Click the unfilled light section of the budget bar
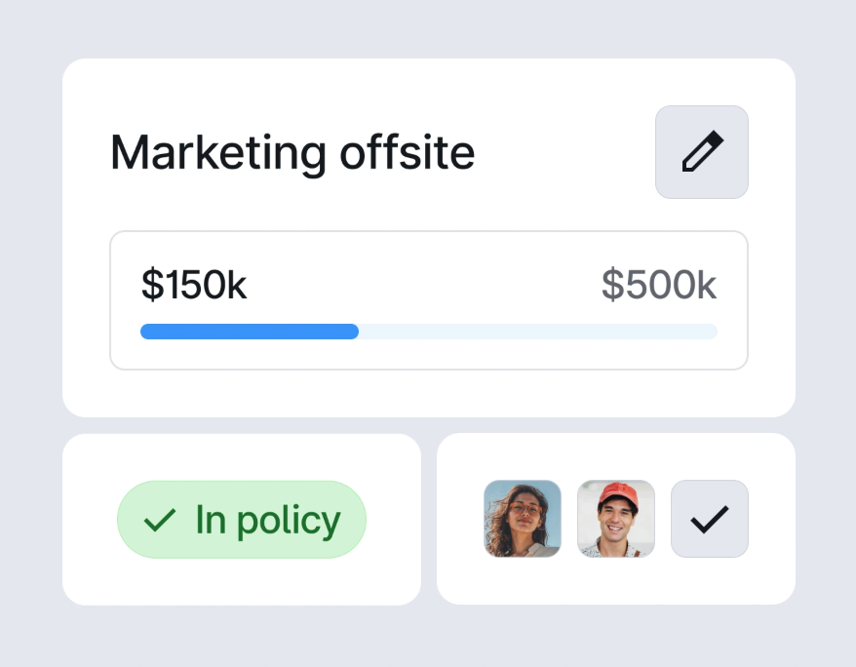Viewport: 856px width, 667px height. pyautogui.click(x=536, y=332)
